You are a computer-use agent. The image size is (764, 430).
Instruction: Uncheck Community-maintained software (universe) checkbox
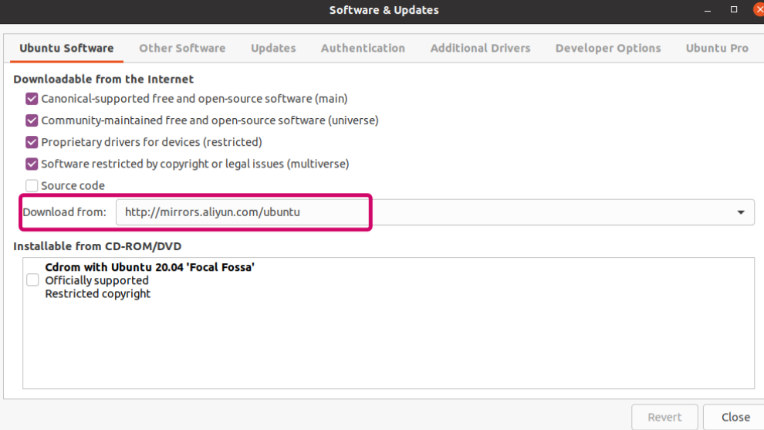coord(32,120)
